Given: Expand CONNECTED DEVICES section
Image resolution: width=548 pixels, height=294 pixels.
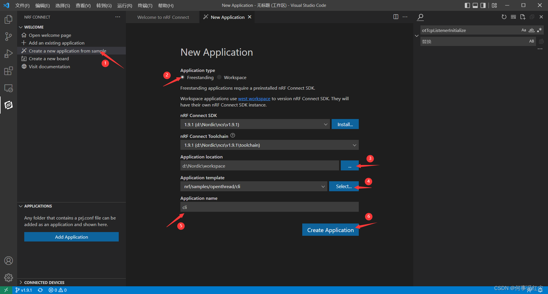Looking at the screenshot, I should [x=41, y=283].
